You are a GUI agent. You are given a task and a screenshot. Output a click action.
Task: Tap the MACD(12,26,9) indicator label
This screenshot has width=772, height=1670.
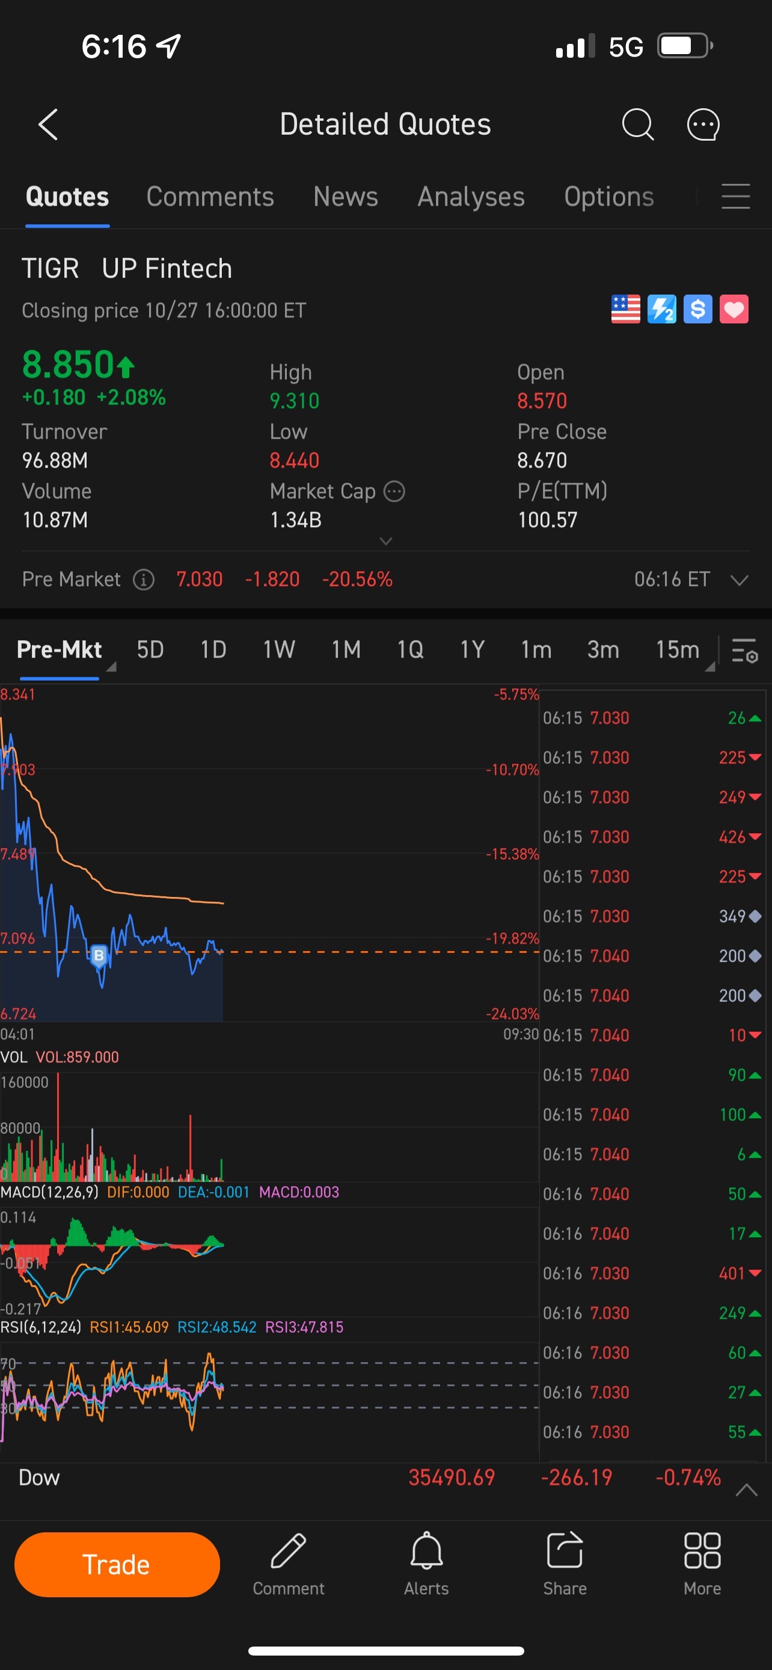point(49,1191)
